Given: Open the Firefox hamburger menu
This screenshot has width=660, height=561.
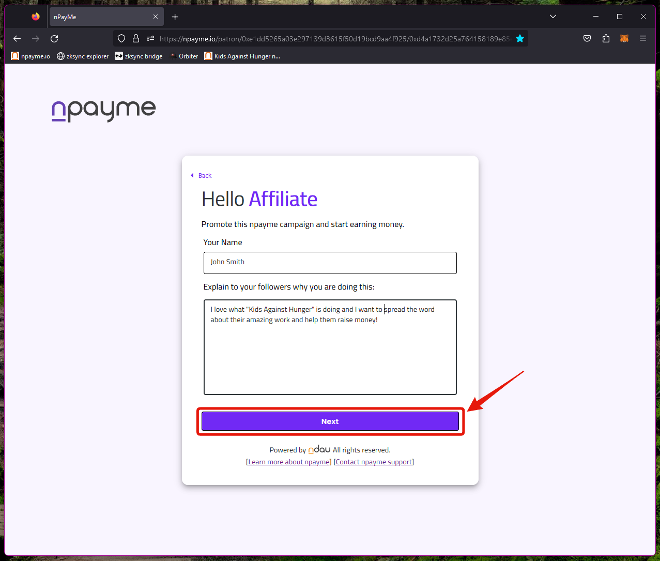Looking at the screenshot, I should pos(643,38).
